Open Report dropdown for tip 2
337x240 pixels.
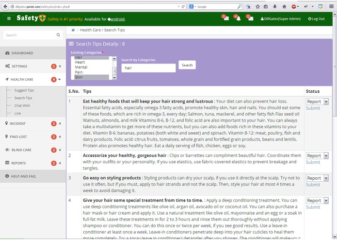coord(317,155)
